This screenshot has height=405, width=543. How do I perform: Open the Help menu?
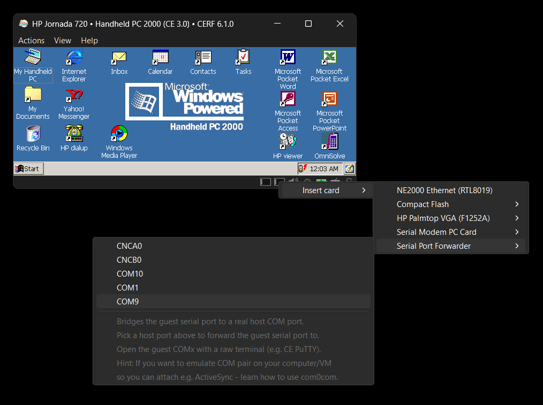89,41
